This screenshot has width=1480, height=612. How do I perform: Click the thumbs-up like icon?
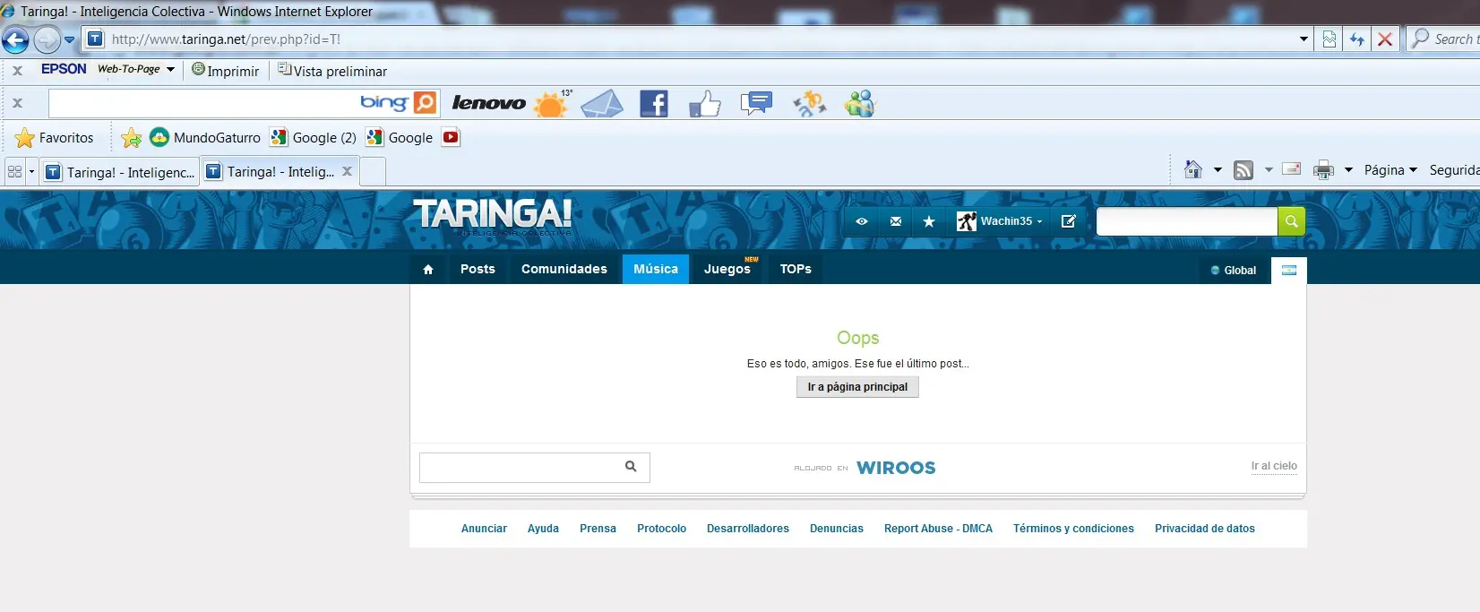[x=705, y=104]
